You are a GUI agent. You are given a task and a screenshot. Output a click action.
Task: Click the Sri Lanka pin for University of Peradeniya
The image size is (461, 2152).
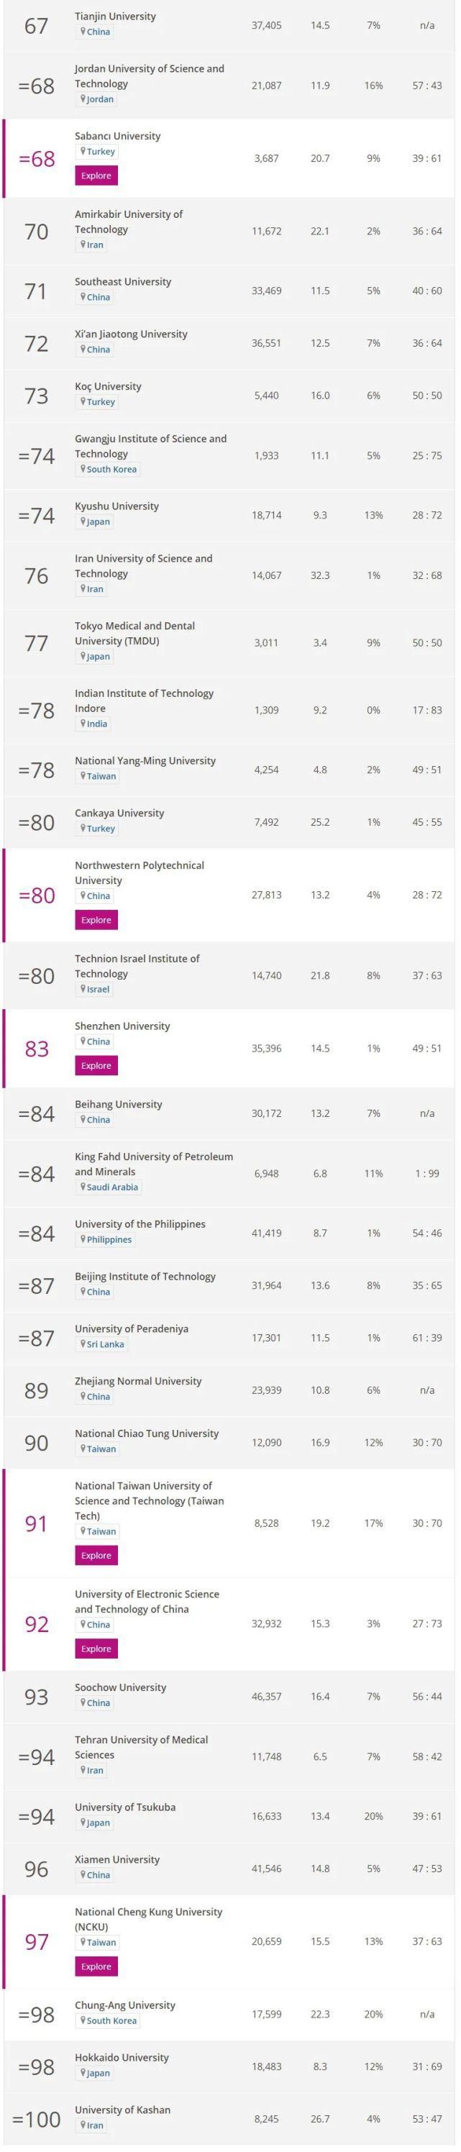pyautogui.click(x=84, y=1344)
